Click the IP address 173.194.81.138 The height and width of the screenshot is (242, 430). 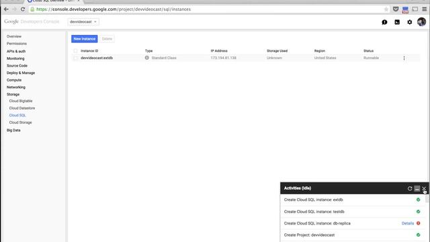coord(224,58)
